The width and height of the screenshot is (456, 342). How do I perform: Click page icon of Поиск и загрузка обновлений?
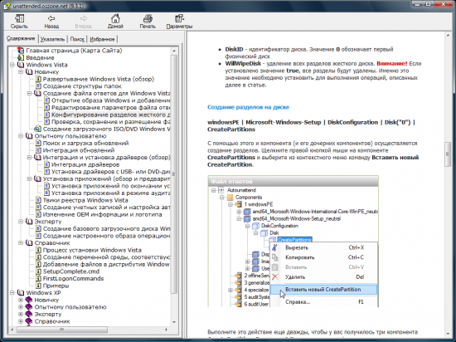(x=38, y=143)
